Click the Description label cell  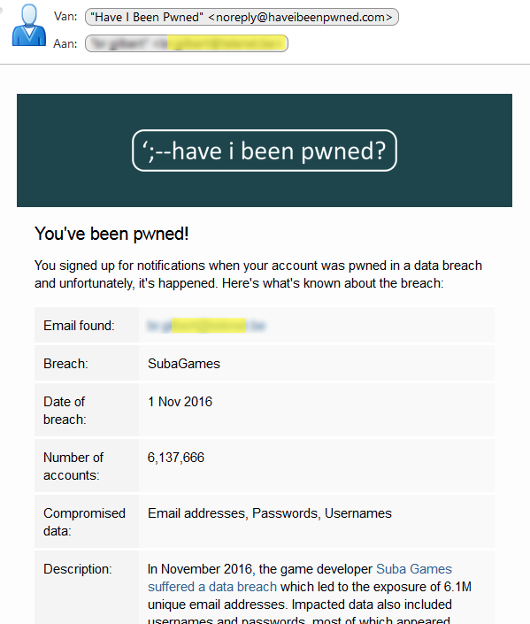tap(87, 587)
